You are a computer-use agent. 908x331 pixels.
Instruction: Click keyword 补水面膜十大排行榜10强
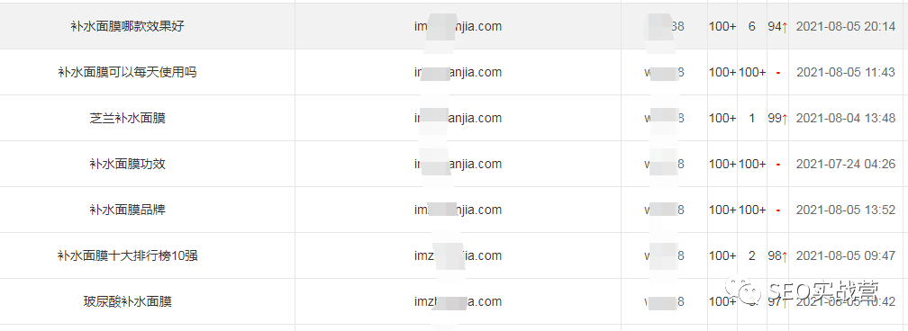coord(127,255)
